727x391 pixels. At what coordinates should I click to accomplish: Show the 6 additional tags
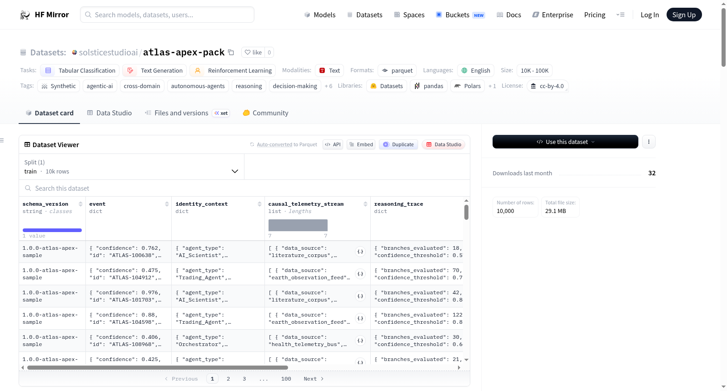(329, 86)
